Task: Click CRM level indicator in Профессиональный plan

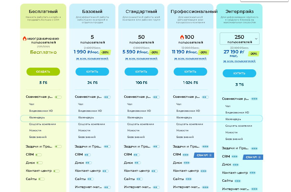Action: pyautogui.click(x=186, y=155)
